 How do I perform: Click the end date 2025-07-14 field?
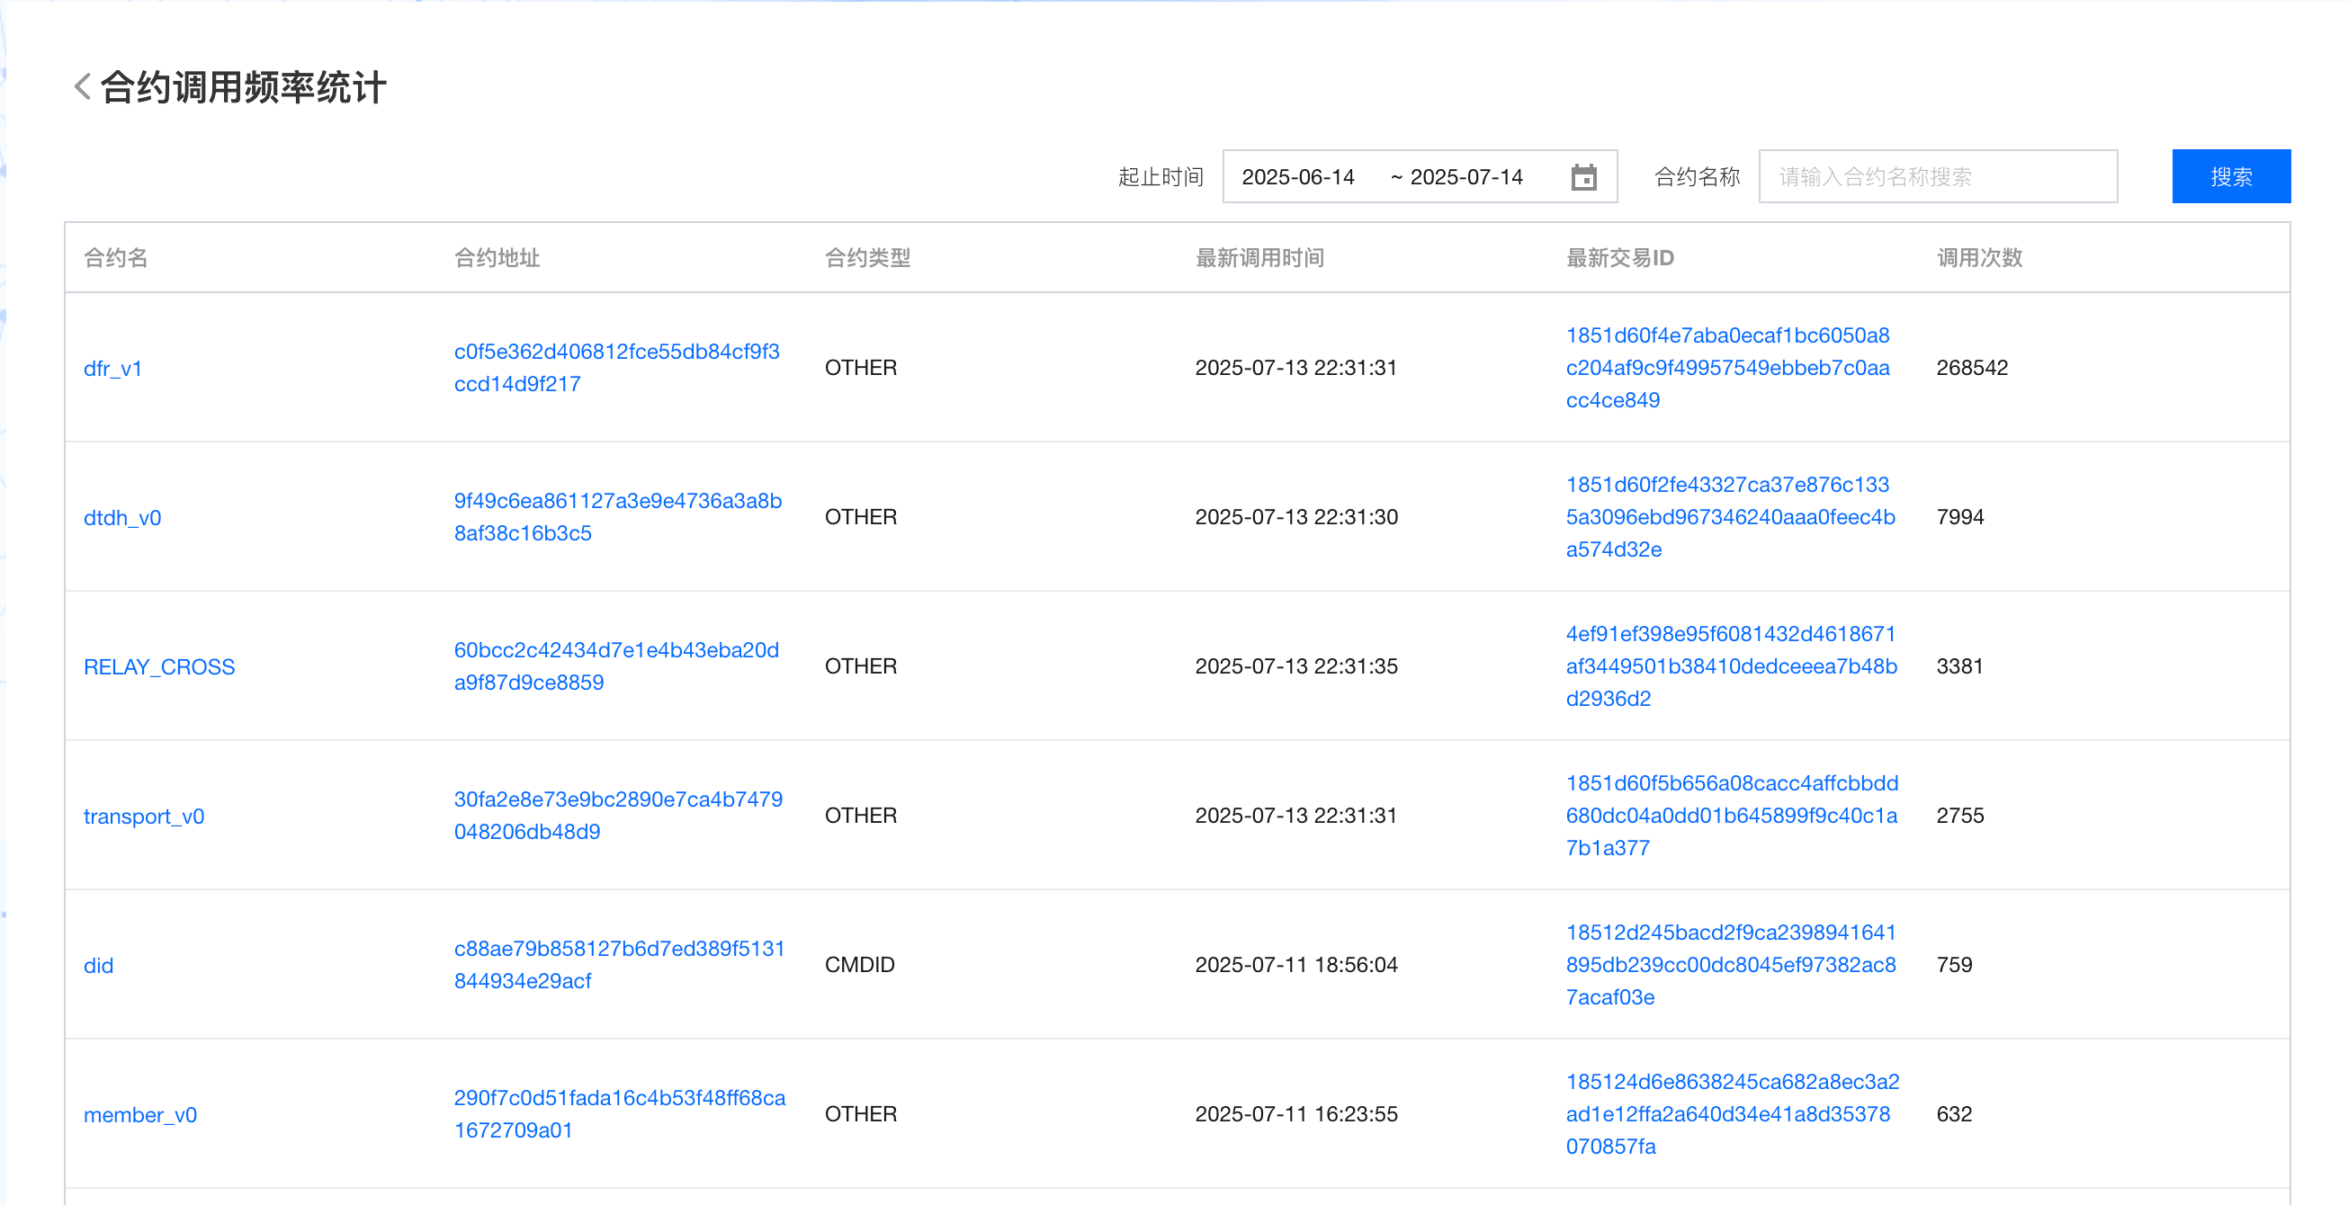coord(1465,176)
